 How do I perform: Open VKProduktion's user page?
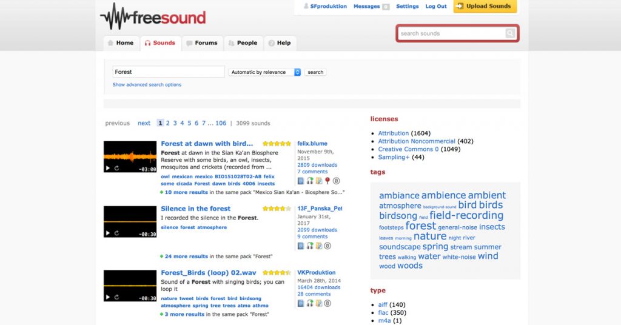[316, 273]
